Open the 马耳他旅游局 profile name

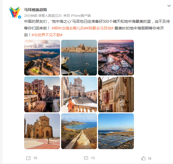click(35, 10)
